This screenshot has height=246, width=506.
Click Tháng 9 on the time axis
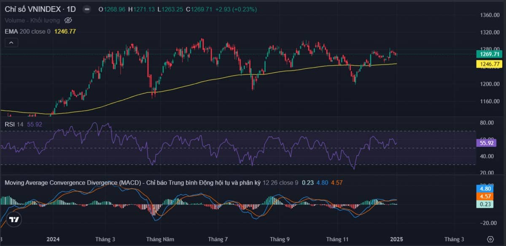point(280,239)
